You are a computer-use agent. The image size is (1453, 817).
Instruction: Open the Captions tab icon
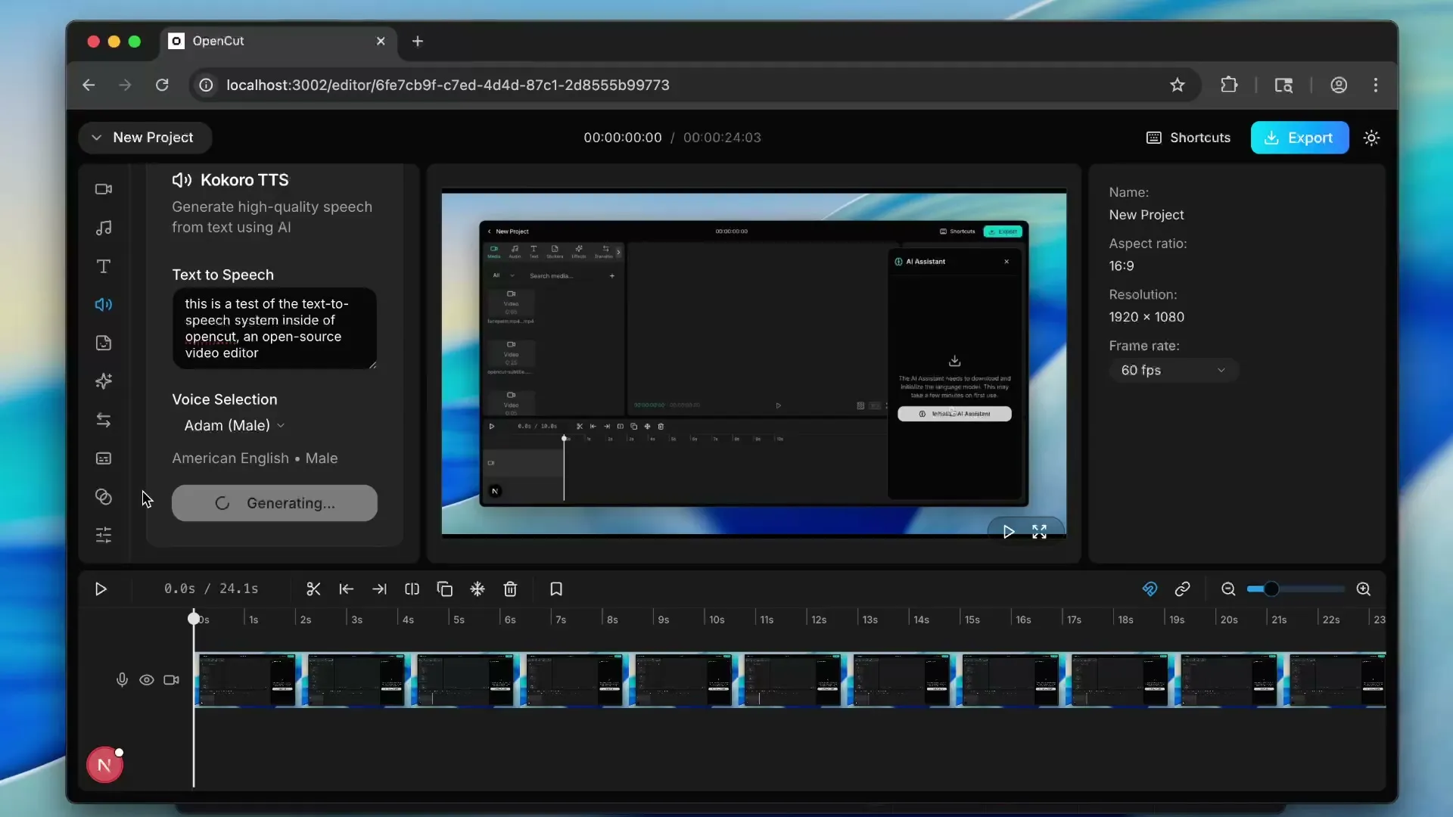pyautogui.click(x=104, y=458)
